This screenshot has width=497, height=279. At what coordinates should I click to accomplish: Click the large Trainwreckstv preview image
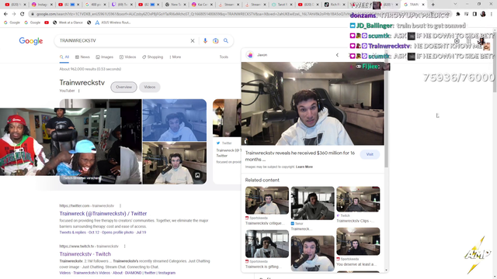312,103
